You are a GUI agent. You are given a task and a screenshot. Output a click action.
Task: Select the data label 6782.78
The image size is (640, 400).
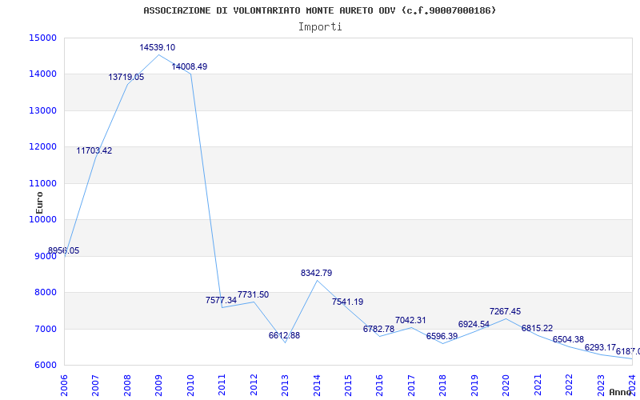coord(378,329)
